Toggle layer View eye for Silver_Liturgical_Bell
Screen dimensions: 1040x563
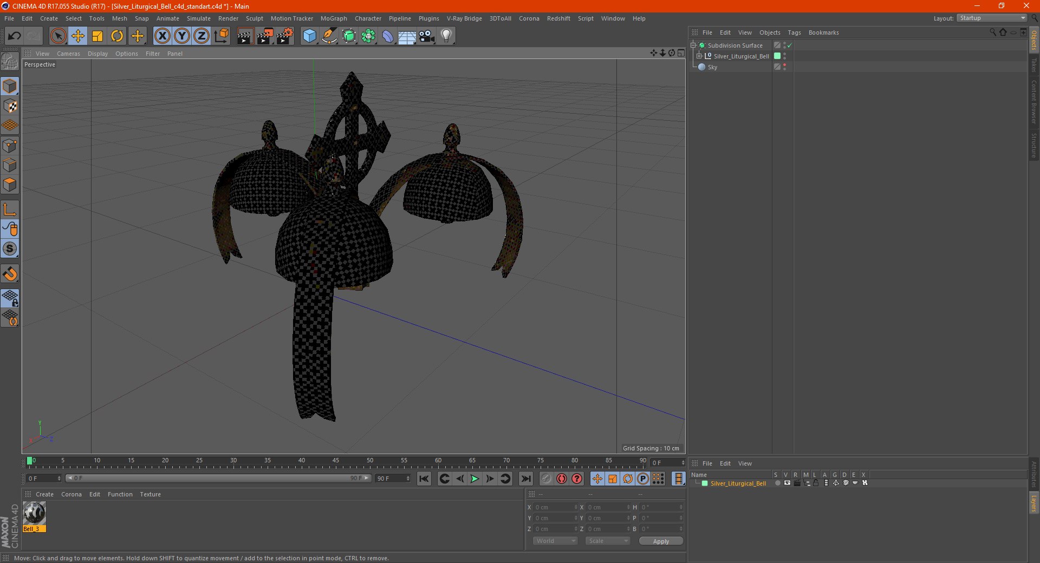tap(787, 483)
